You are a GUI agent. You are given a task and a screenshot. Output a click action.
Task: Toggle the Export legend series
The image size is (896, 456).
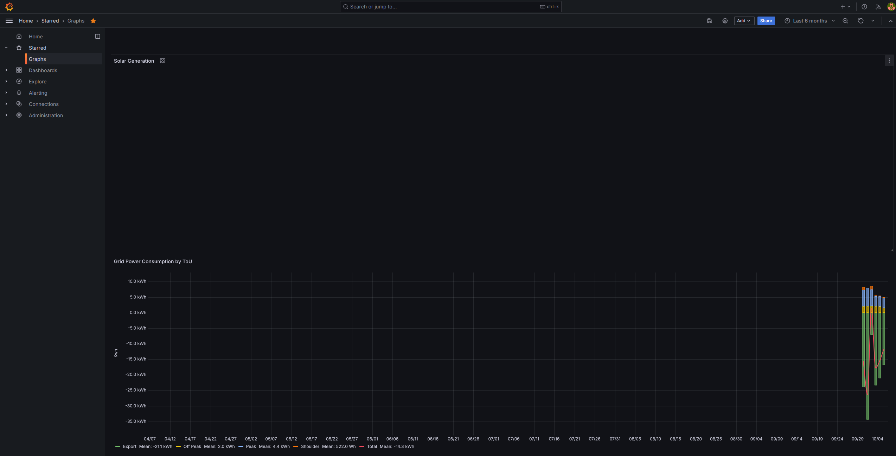pyautogui.click(x=129, y=446)
